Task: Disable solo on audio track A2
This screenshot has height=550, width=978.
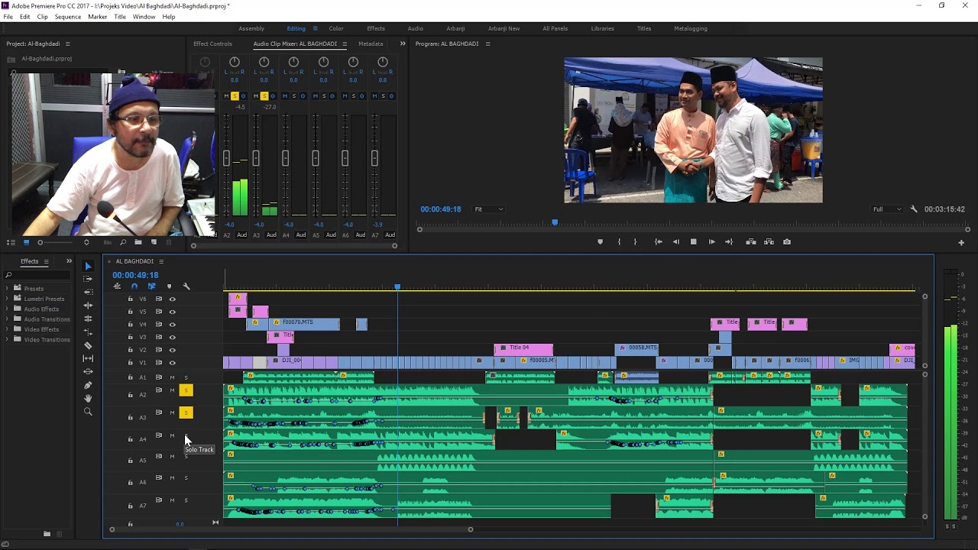Action: (x=186, y=391)
